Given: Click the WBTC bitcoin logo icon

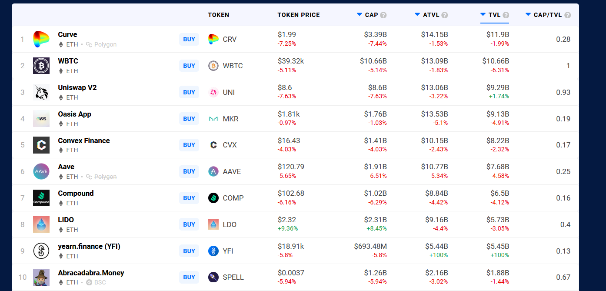Looking at the screenshot, I should 41,66.
